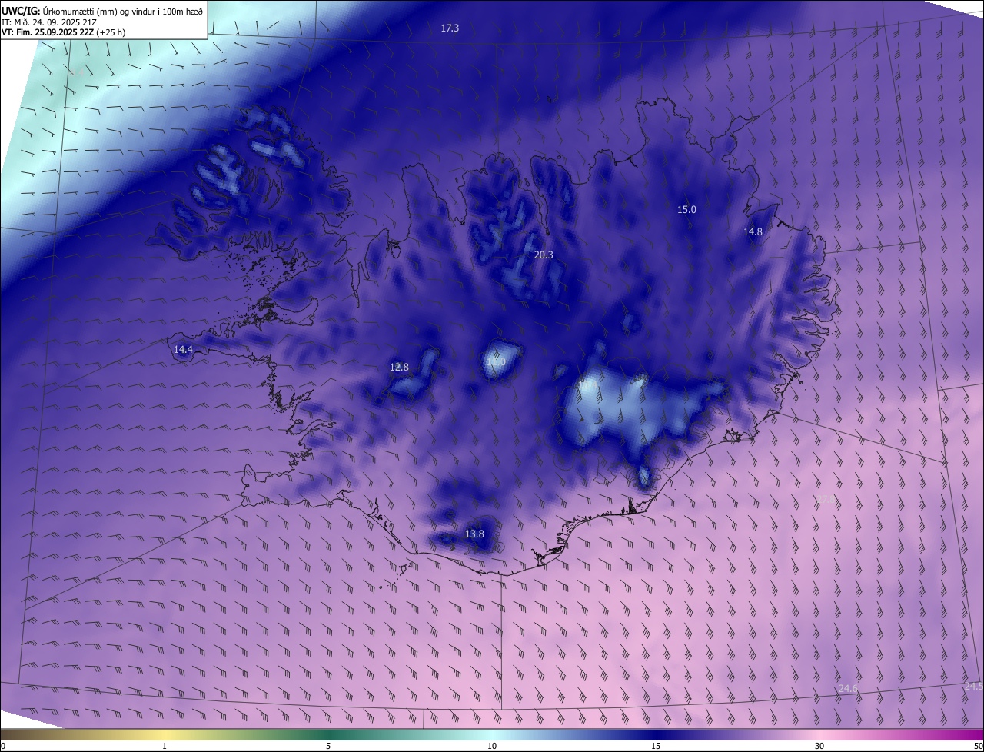Click the 24.6 value in the southeast
984x752 pixels.
(848, 688)
